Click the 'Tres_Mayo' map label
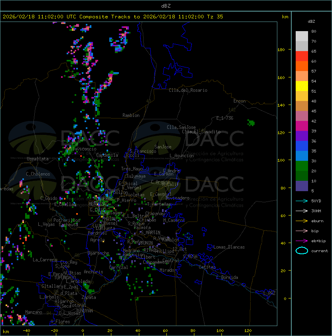This screenshot has height=336, width=332. 132,169
